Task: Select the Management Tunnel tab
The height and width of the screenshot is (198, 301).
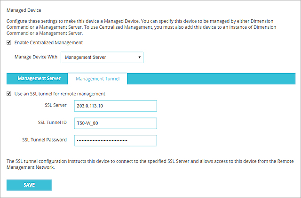Action: 97,79
